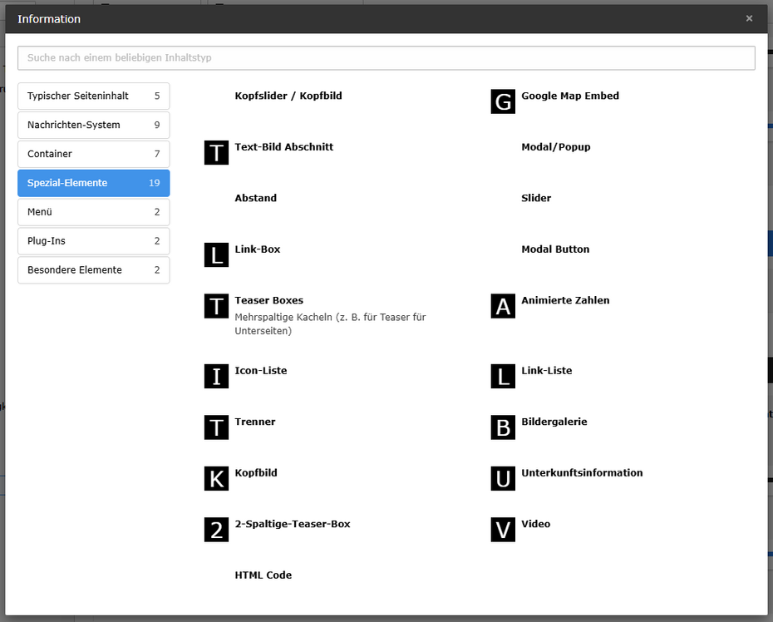Click the Kopfbild 'K' icon

click(x=216, y=478)
